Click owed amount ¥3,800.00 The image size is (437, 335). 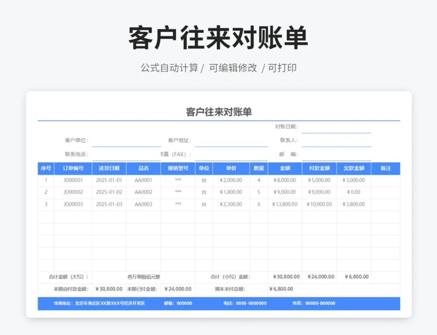tap(353, 204)
